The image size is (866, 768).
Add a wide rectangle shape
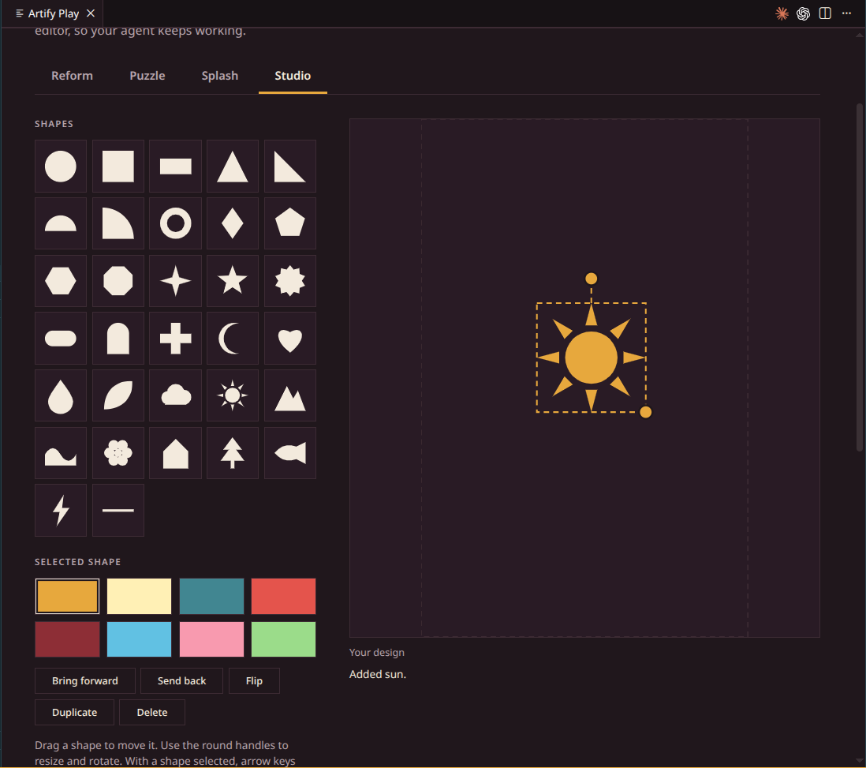(176, 166)
